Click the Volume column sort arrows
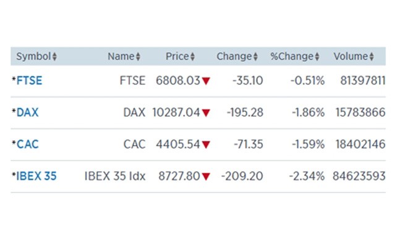Image resolution: width=408 pixels, height=229 pixels. pyautogui.click(x=372, y=57)
